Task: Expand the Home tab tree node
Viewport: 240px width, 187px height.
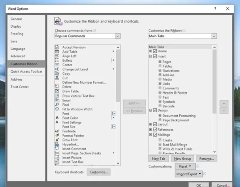Action: 151,51
